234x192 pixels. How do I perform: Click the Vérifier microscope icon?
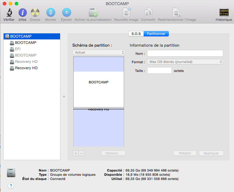pyautogui.click(x=9, y=12)
